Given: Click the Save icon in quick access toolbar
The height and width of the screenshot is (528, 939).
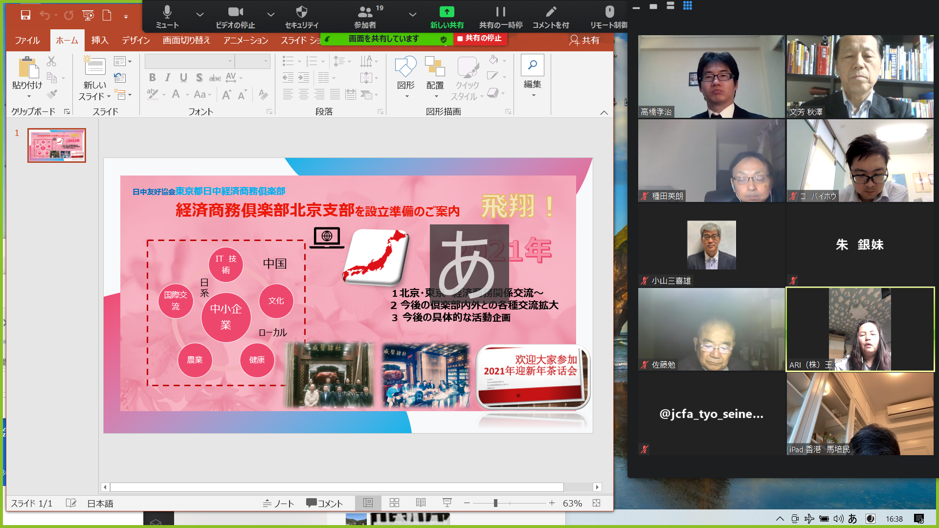Looking at the screenshot, I should click(25, 15).
